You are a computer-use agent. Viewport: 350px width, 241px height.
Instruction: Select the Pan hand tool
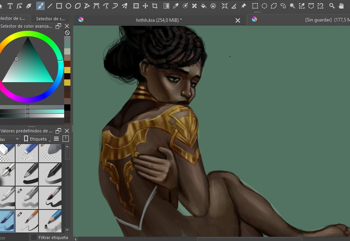coord(341,6)
